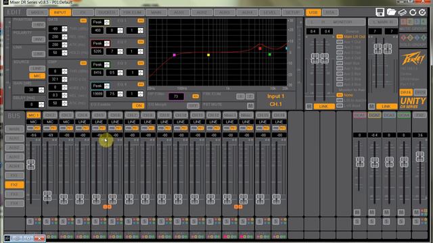Image resolution: width=433 pixels, height=243 pixels.
Task: Toggle EQ 1 band on switch
Action: [141, 21]
